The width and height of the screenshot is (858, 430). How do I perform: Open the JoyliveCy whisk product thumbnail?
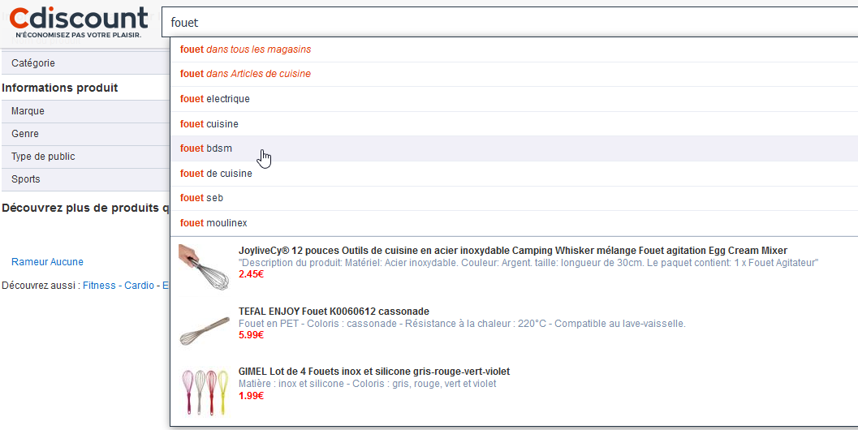tap(199, 265)
